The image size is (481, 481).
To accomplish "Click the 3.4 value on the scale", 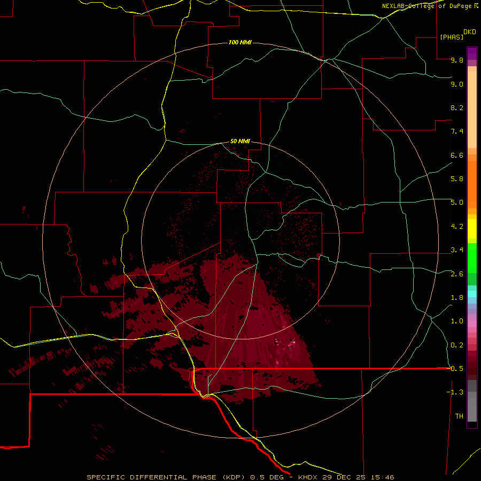I will pyautogui.click(x=457, y=250).
